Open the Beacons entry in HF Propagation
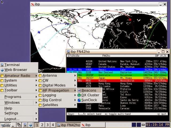 click(x=90, y=90)
